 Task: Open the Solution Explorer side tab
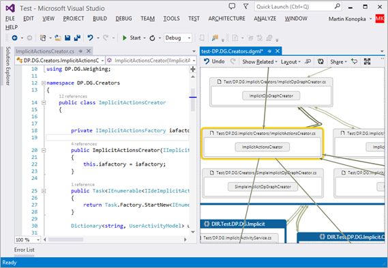[8, 66]
